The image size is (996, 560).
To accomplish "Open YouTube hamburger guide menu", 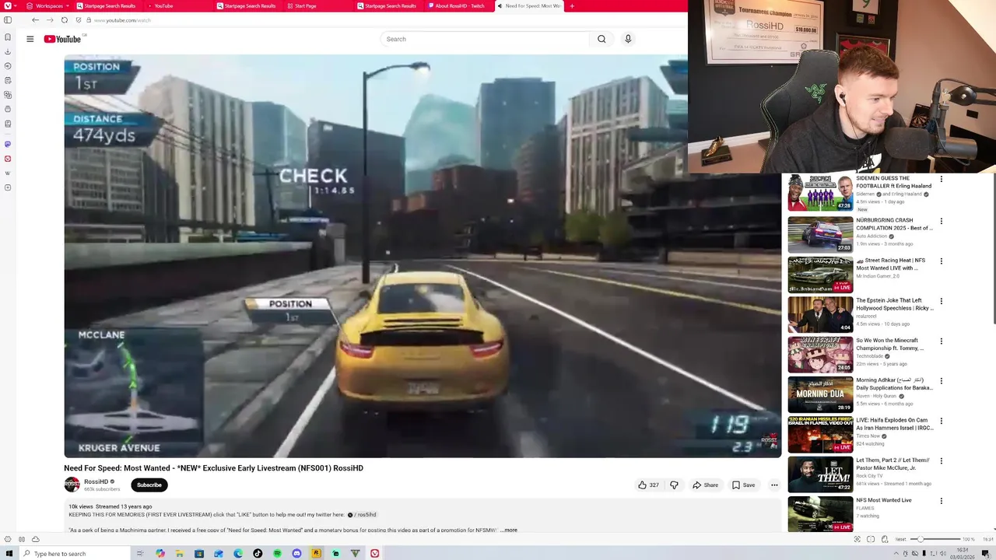I will (30, 39).
